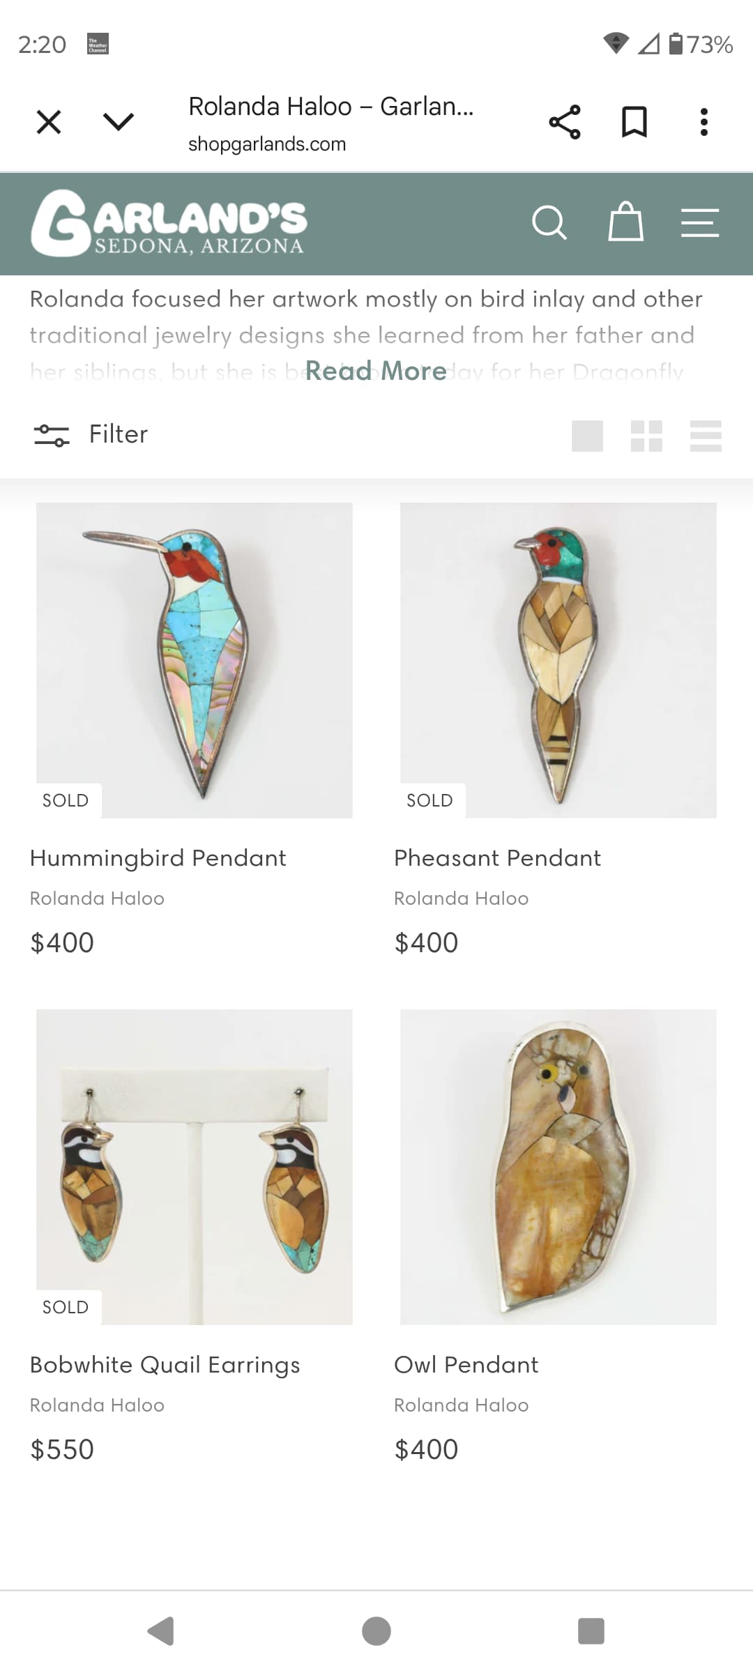Close the custom tab with X
Screen dimensions: 753x1673
pos(49,122)
